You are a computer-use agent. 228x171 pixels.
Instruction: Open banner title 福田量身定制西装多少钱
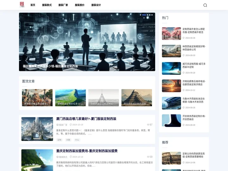point(50,66)
